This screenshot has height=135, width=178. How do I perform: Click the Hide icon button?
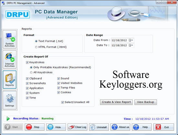tap(50, 127)
